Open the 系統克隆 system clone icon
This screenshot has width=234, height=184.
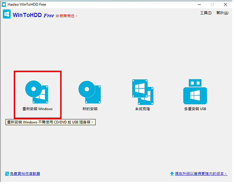[x=143, y=92]
